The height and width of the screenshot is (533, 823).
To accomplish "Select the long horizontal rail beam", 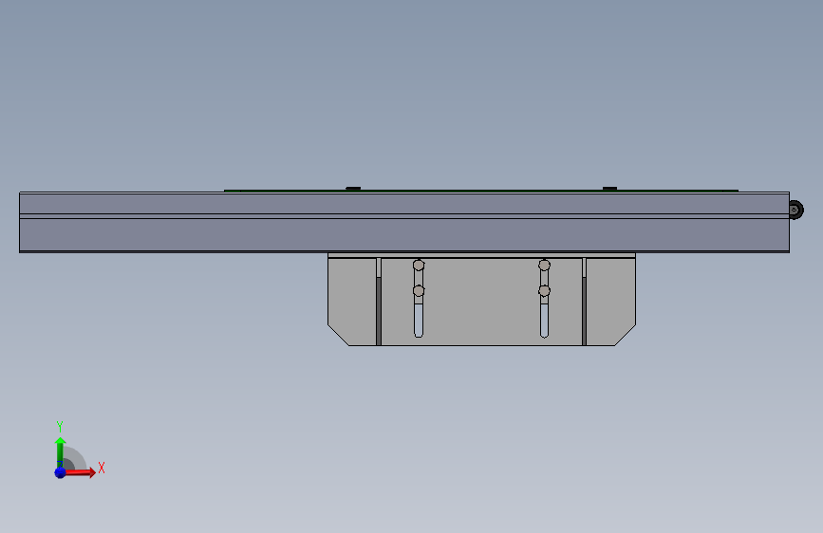I will tap(404, 222).
